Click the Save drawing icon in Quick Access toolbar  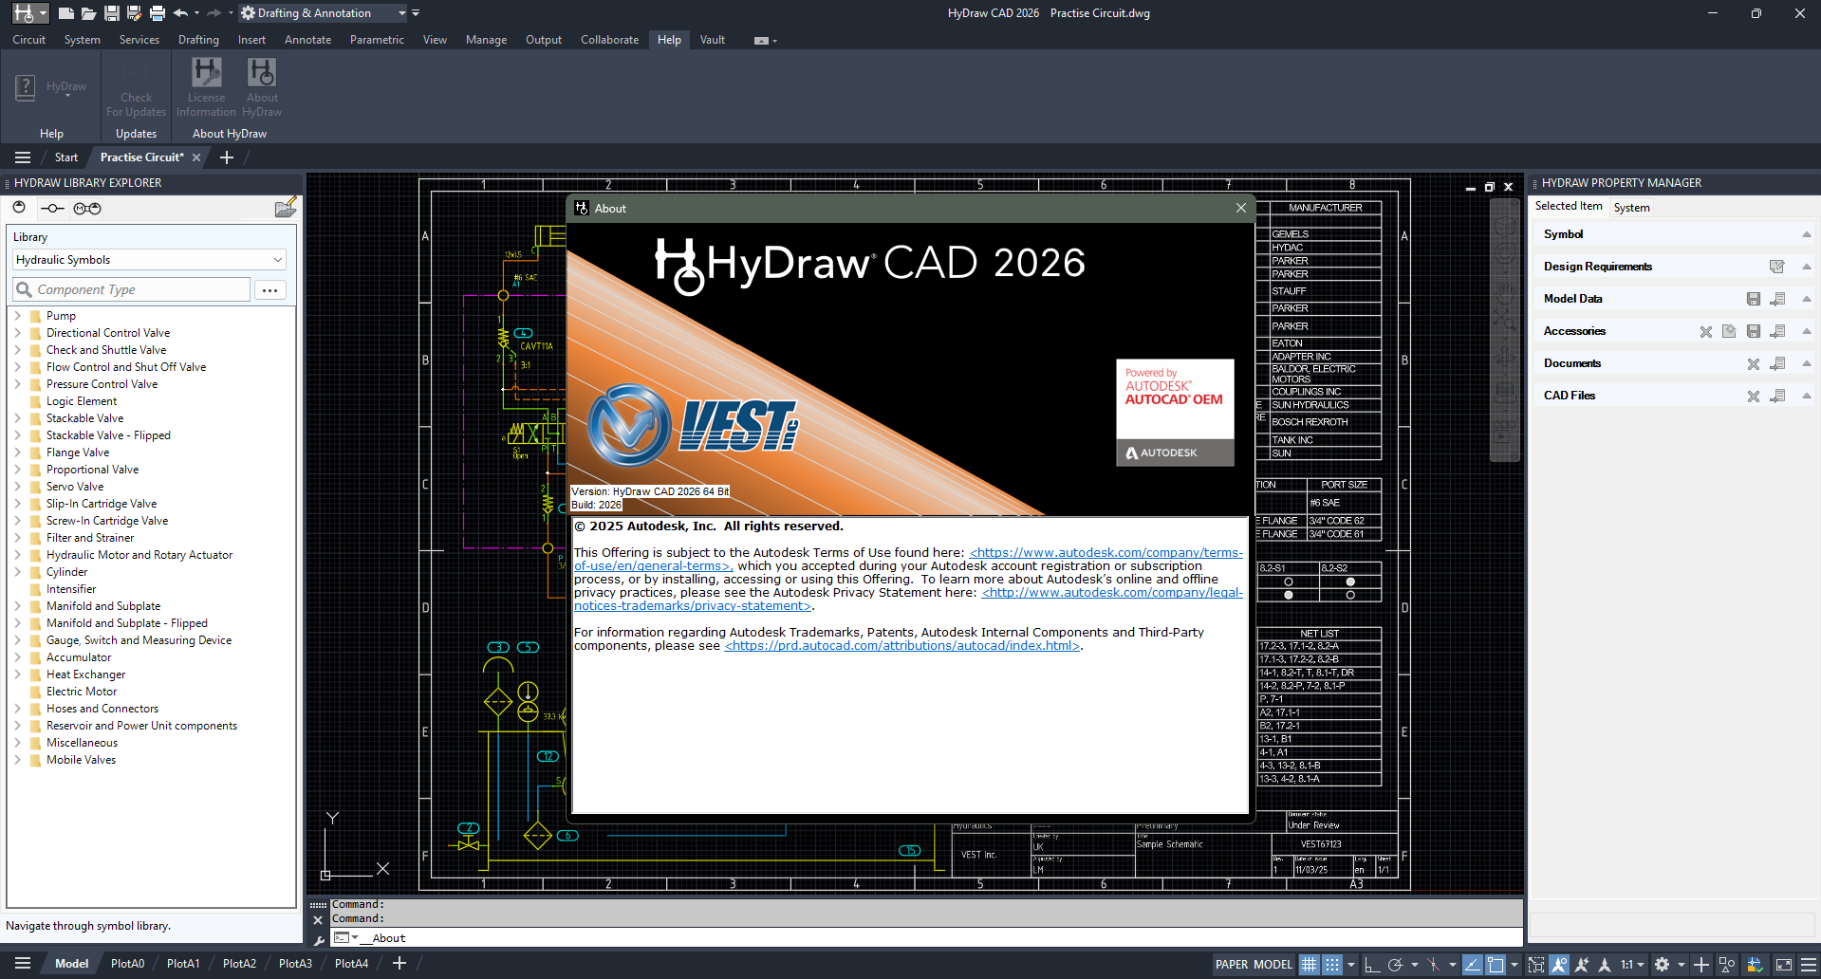pos(112,12)
